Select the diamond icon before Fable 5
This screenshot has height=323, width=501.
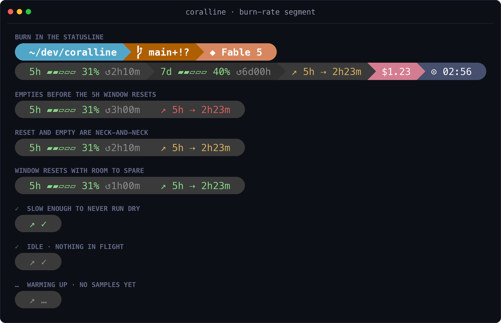pyautogui.click(x=213, y=53)
